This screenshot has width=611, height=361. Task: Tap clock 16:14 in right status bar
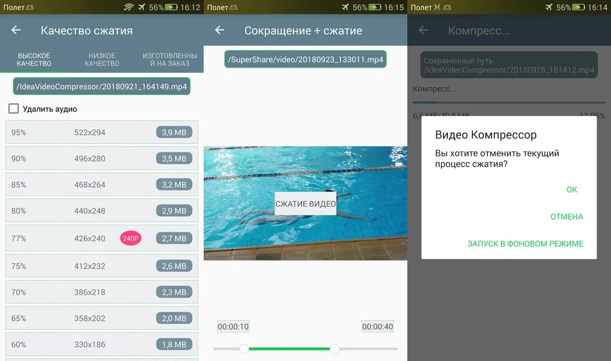click(x=598, y=7)
